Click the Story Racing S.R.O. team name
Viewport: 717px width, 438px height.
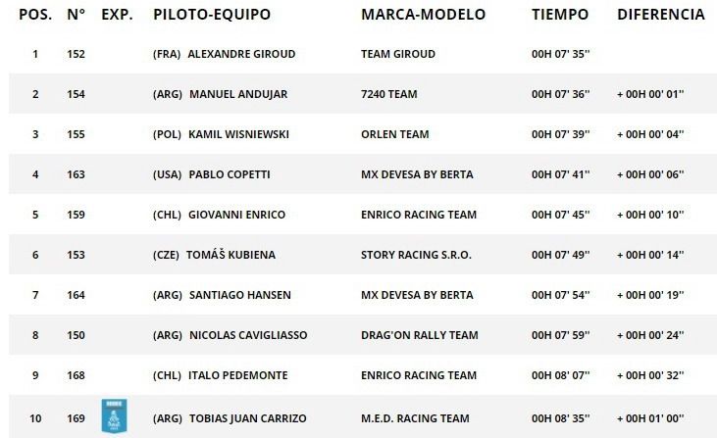(x=416, y=255)
